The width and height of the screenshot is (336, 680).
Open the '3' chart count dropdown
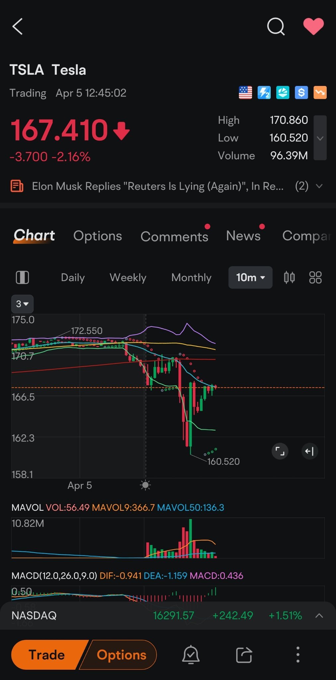pos(23,304)
